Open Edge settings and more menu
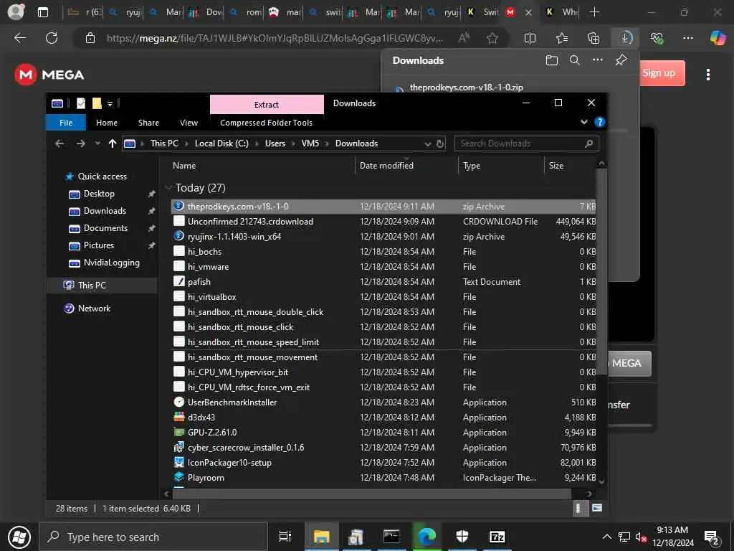Viewport: 734px width, 551px height. [x=688, y=38]
